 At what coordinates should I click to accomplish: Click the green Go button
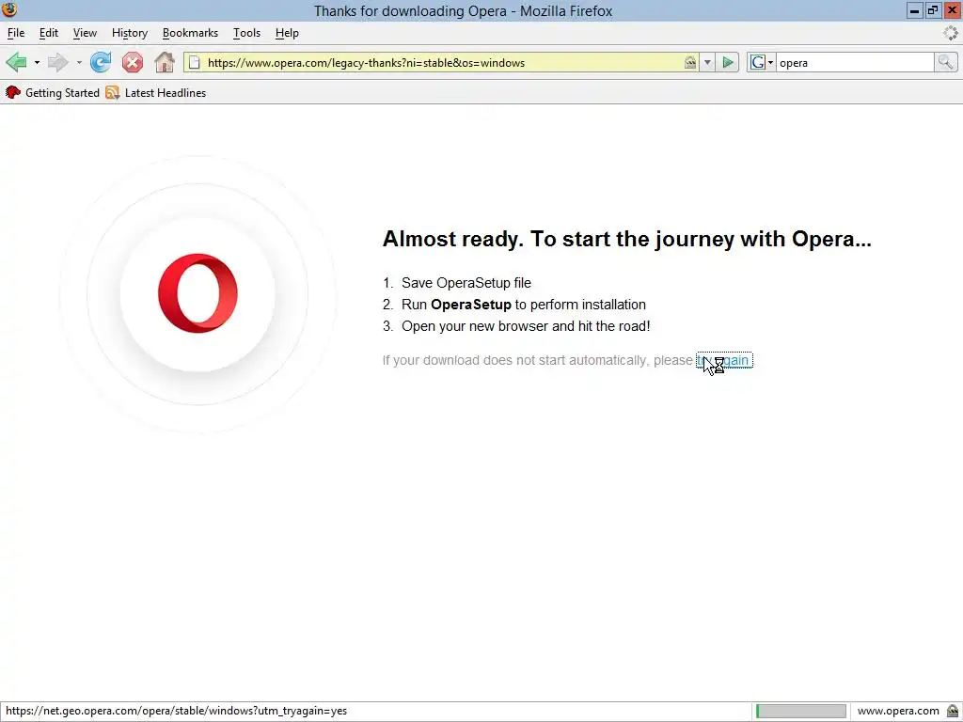[x=728, y=63]
